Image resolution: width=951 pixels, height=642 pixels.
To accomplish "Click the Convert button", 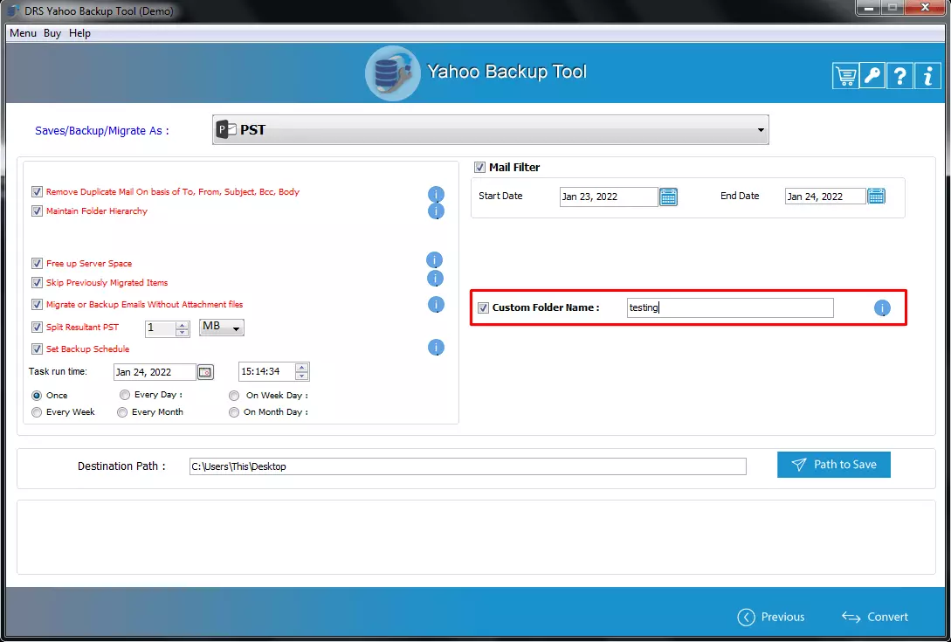I will (875, 618).
